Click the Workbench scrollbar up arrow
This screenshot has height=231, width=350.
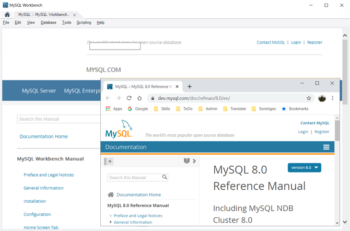click(x=345, y=36)
